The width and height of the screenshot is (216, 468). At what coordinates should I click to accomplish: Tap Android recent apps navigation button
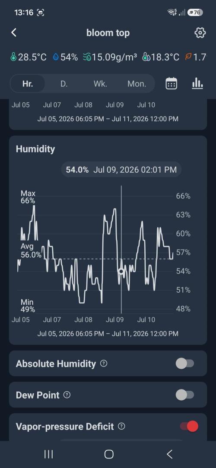pos(48,454)
